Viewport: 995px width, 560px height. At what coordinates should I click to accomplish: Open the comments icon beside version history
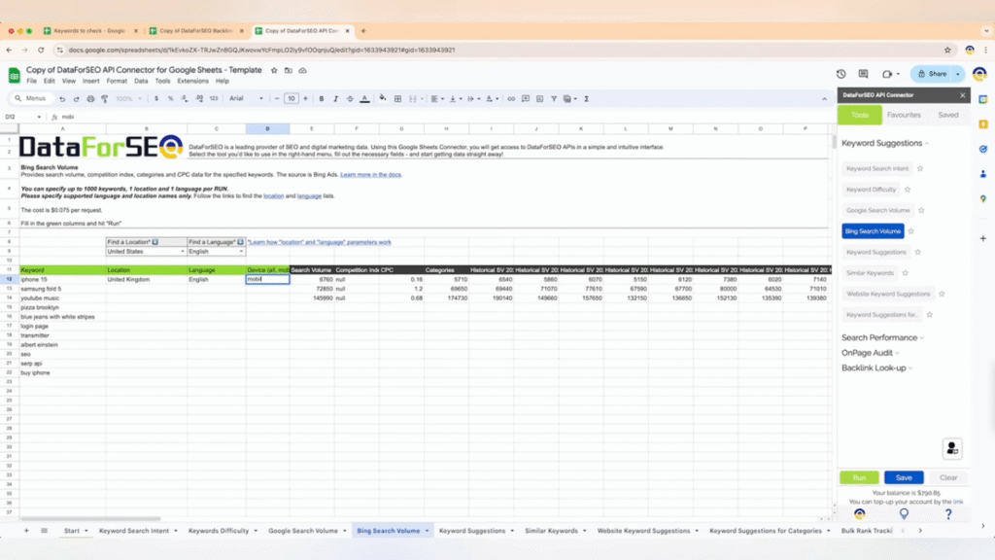863,74
